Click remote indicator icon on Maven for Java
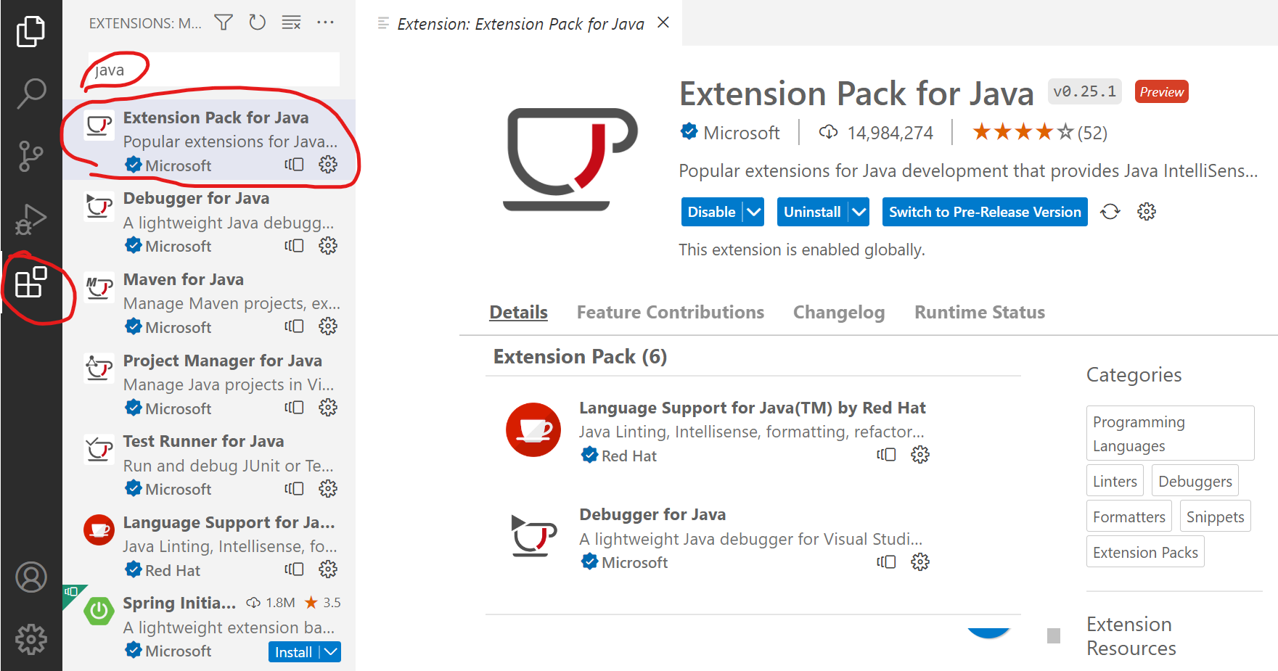 click(294, 326)
